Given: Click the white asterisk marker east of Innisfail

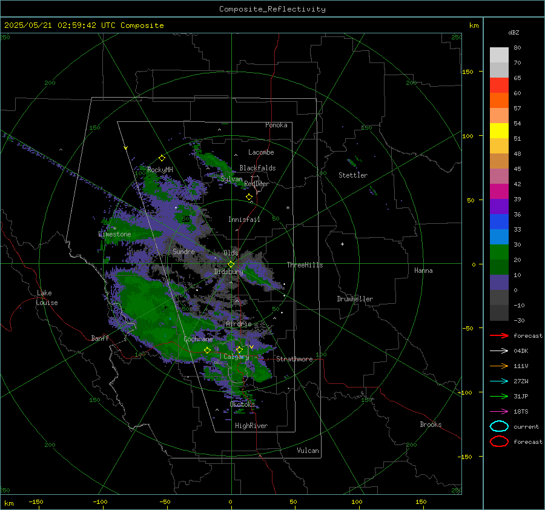Looking at the screenshot, I should pyautogui.click(x=288, y=208).
